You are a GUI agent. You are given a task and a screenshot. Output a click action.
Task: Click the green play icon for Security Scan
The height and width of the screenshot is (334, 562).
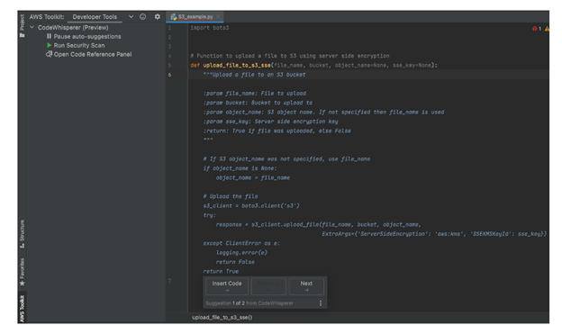tap(50, 45)
